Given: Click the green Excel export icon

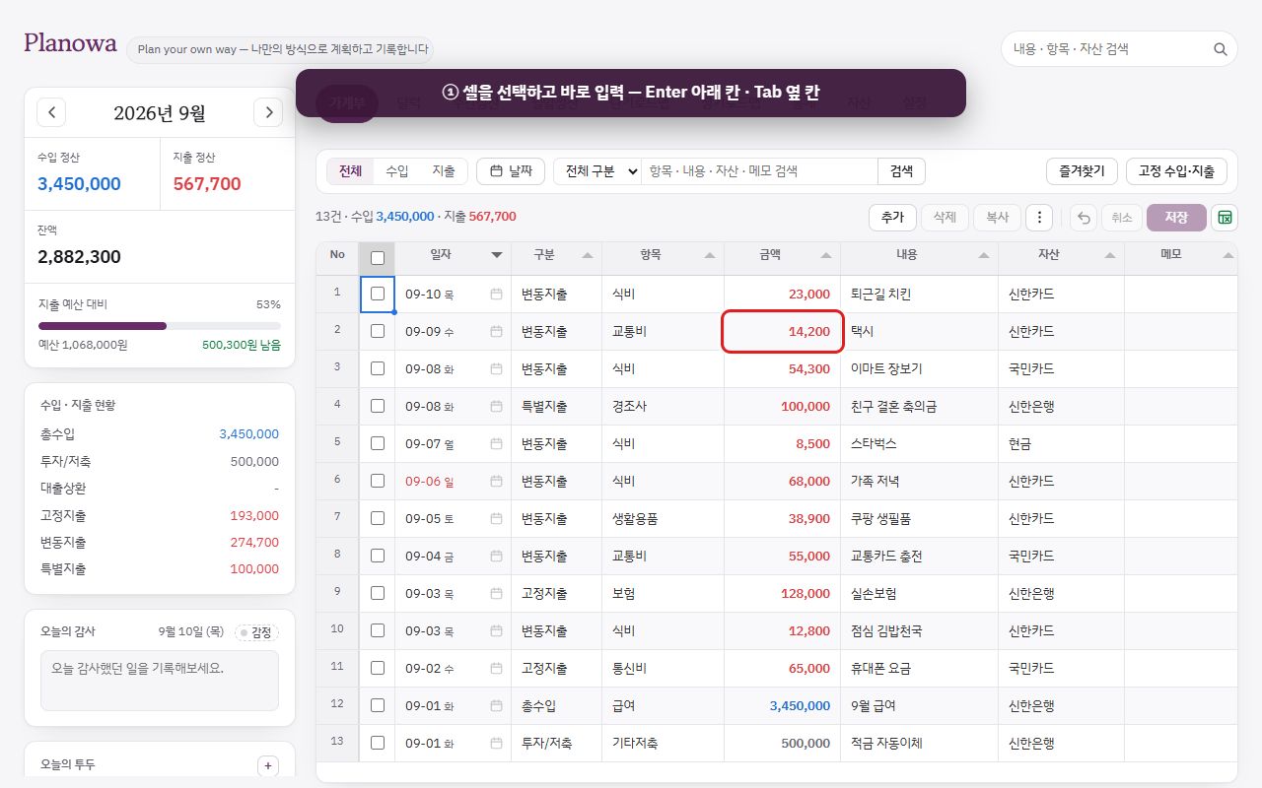Looking at the screenshot, I should (x=1225, y=218).
